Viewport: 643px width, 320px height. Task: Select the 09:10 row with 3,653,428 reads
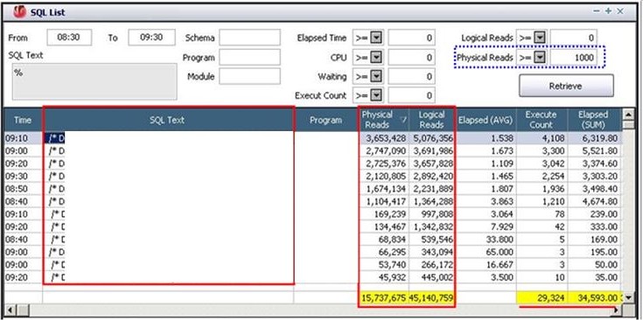[311, 138]
